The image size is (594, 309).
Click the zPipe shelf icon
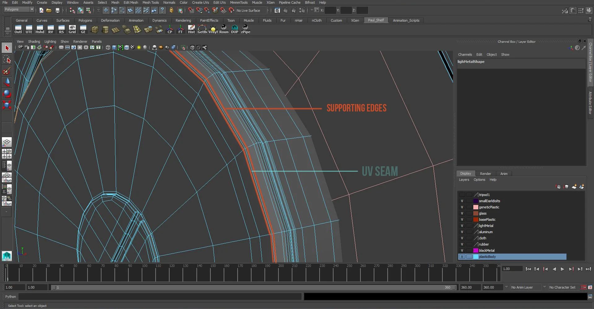pos(246,29)
